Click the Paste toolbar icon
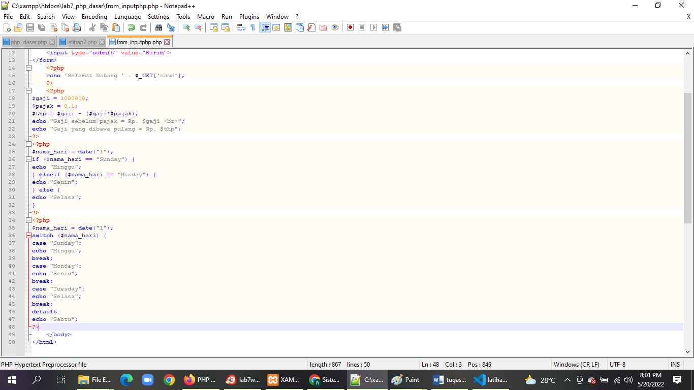 116,27
